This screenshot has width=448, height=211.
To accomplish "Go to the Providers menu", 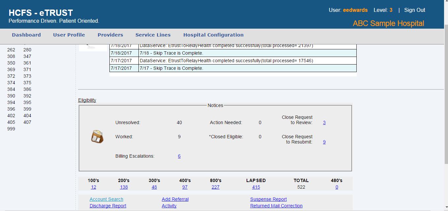I will click(110, 35).
